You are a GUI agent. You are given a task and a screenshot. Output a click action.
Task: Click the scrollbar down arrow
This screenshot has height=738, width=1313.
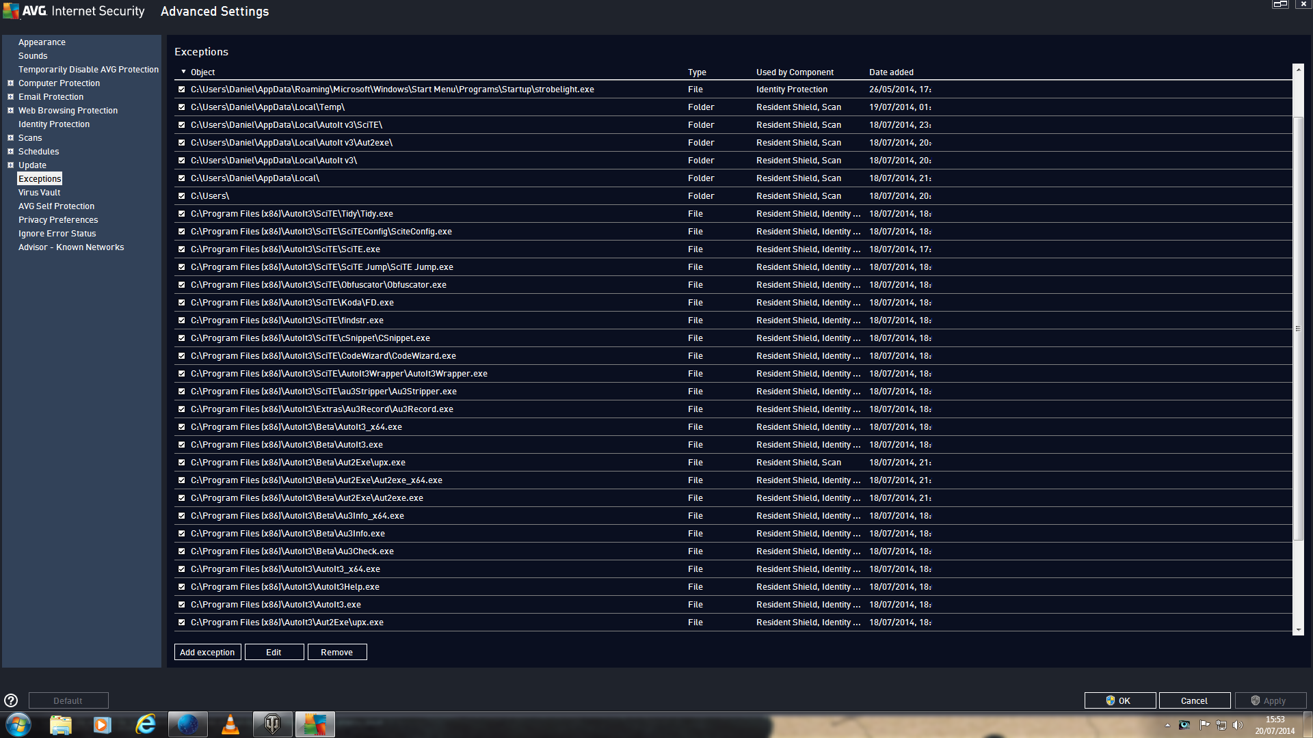coord(1298,629)
